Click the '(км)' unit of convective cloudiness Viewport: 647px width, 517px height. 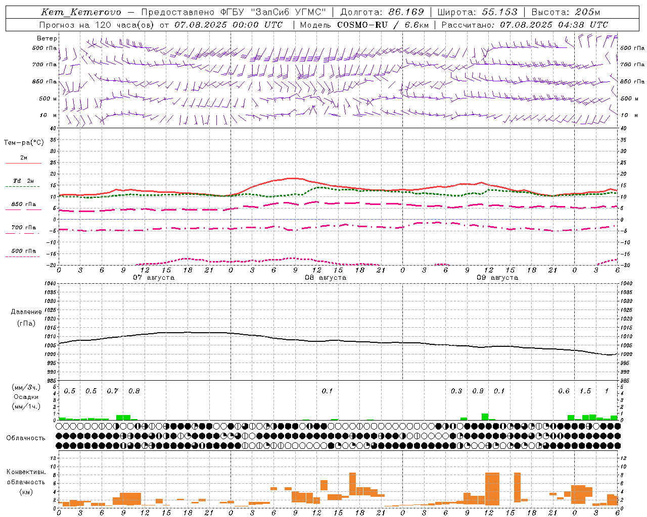(x=26, y=491)
